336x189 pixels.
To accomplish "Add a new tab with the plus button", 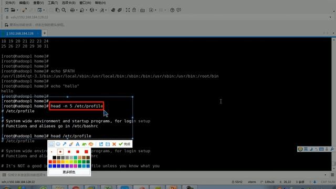I will click(45, 33).
